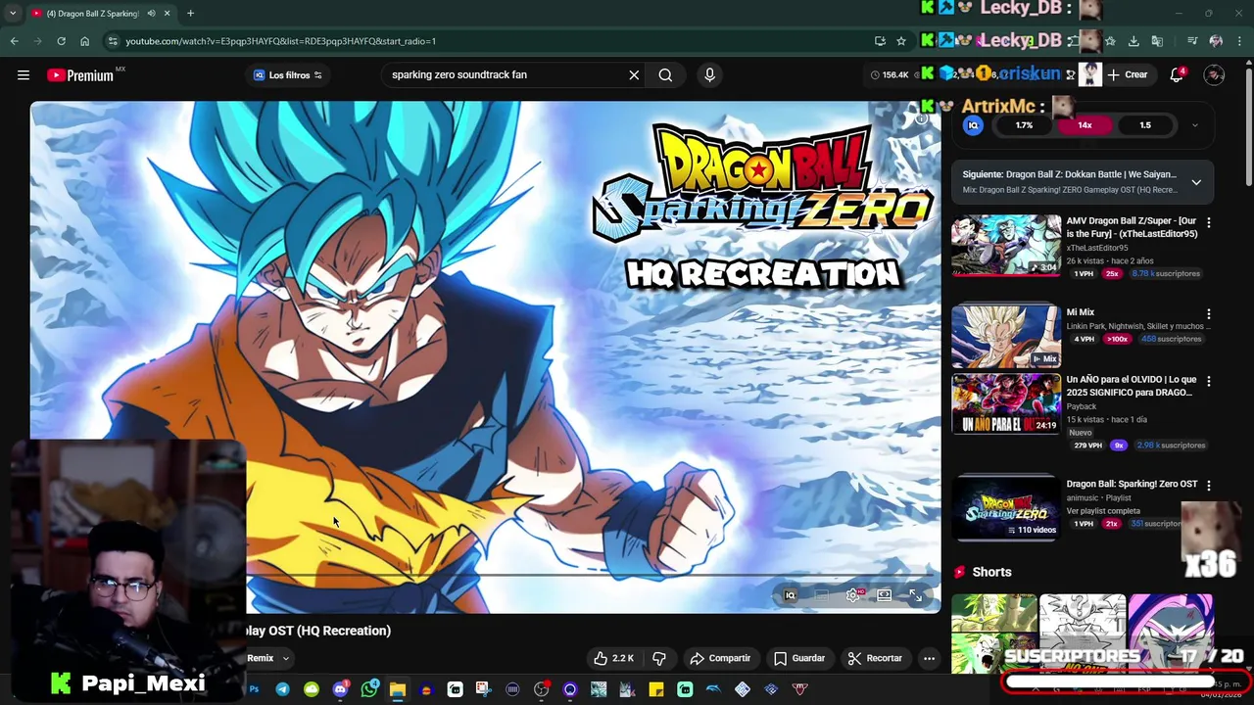This screenshot has width=1254, height=705.
Task: Like the video (2.2 K)
Action: click(x=613, y=658)
